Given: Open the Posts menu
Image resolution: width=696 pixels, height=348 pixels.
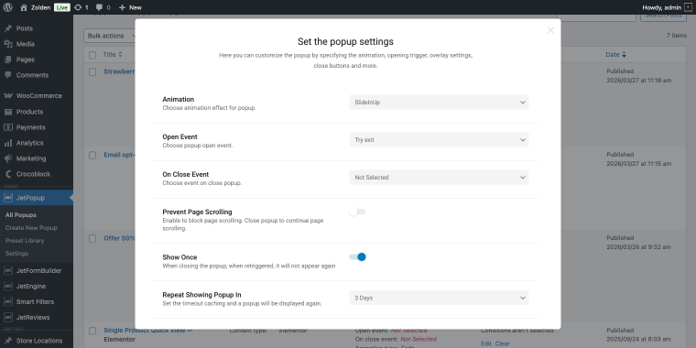Looking at the screenshot, I should pos(25,28).
